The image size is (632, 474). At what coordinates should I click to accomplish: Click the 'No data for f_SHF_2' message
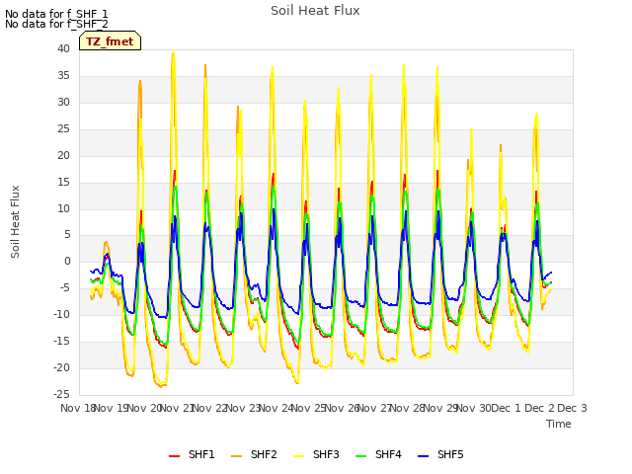(x=56, y=24)
